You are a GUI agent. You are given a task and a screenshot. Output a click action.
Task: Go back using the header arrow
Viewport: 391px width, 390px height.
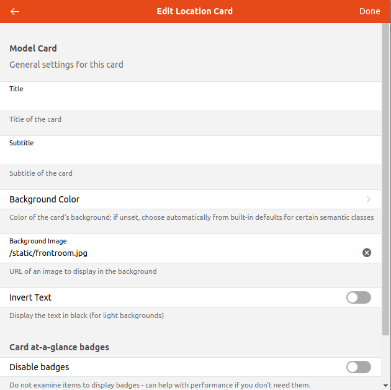point(15,11)
